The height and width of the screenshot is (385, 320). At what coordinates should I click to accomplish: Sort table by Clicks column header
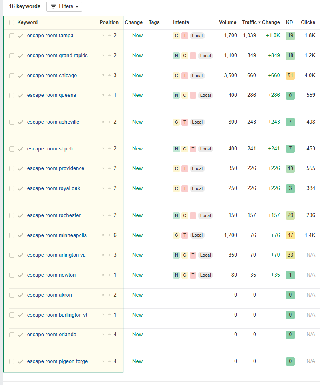tap(308, 22)
